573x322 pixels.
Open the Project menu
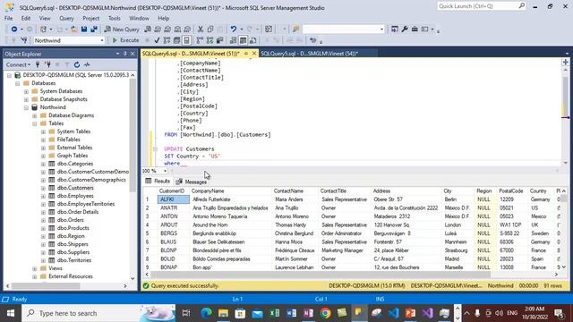[91, 18]
